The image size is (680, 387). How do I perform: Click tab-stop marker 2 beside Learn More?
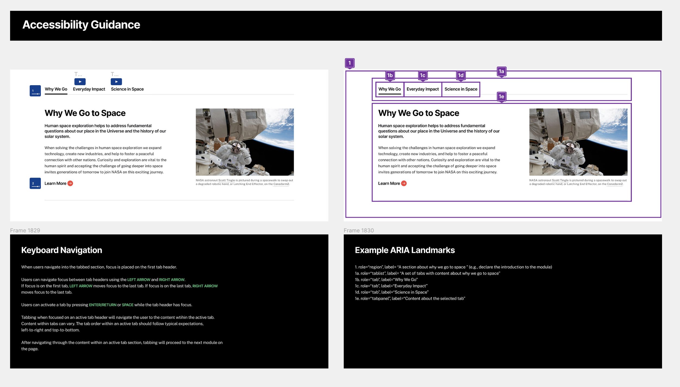tap(35, 183)
